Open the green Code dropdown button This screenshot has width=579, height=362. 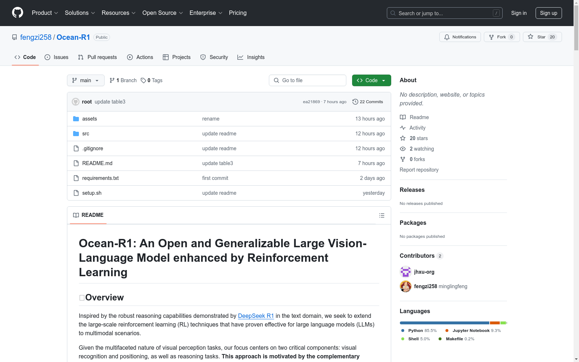pos(372,80)
